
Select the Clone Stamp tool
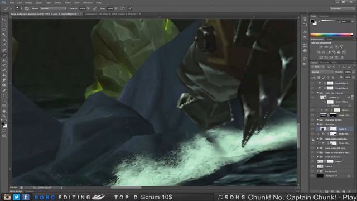(4, 60)
